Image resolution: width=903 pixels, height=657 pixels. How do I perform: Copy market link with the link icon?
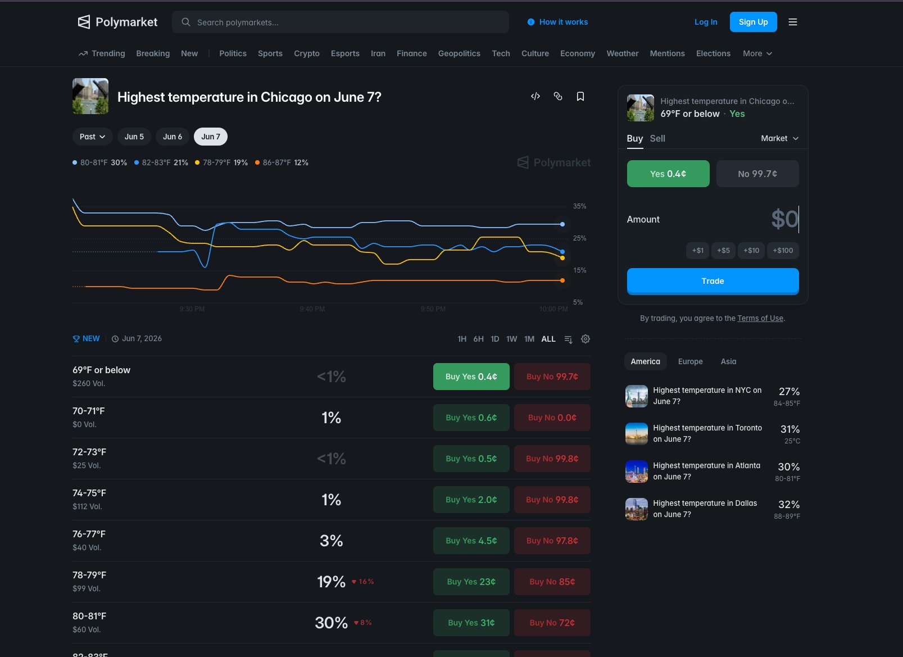558,96
